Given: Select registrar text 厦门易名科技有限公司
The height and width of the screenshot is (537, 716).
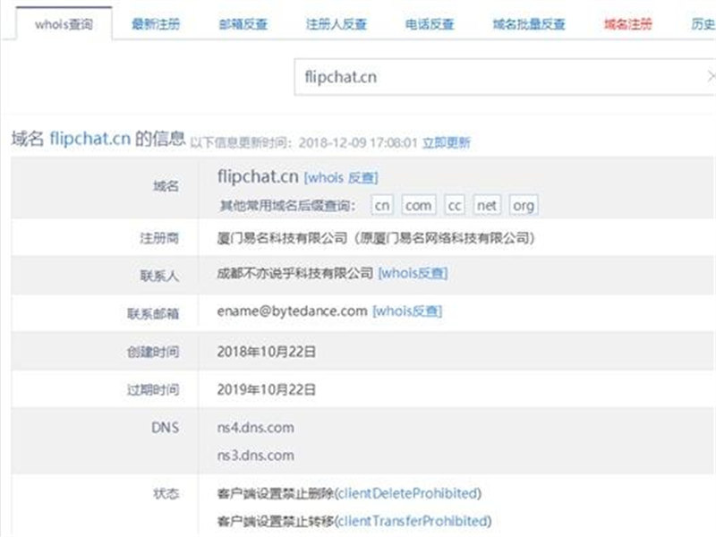Looking at the screenshot, I should click(282, 238).
